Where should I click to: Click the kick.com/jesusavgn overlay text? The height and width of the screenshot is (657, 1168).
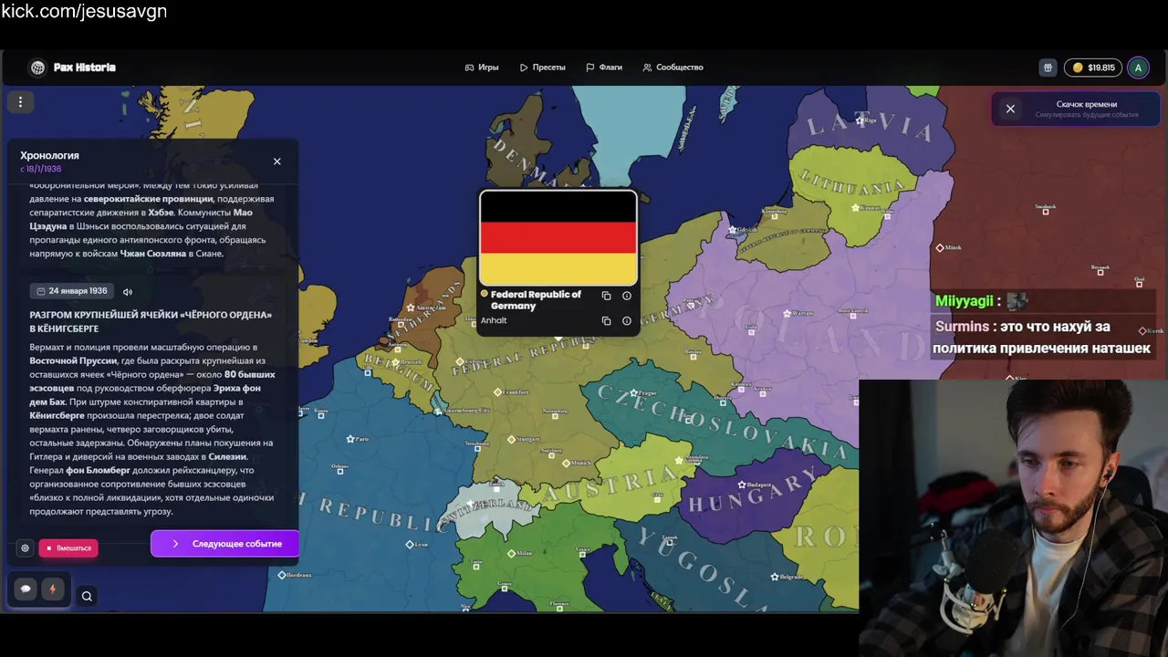tap(84, 12)
